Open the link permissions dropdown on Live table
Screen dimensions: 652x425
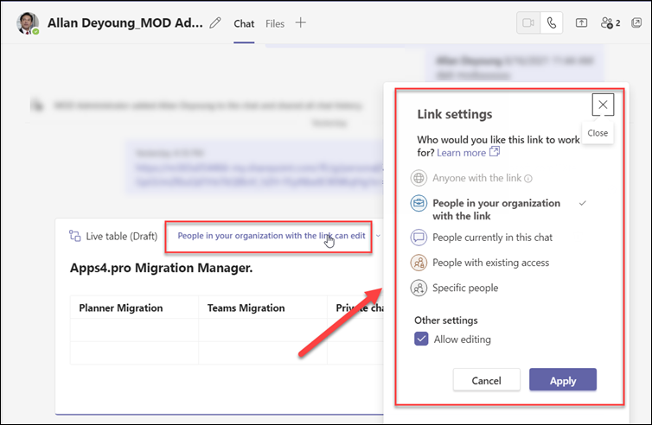coord(378,236)
